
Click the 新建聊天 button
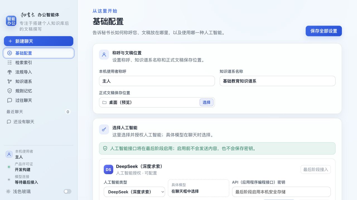pyautogui.click(x=38, y=41)
